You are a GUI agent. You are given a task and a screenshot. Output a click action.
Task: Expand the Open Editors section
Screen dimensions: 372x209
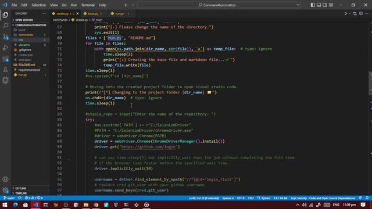pos(30,20)
